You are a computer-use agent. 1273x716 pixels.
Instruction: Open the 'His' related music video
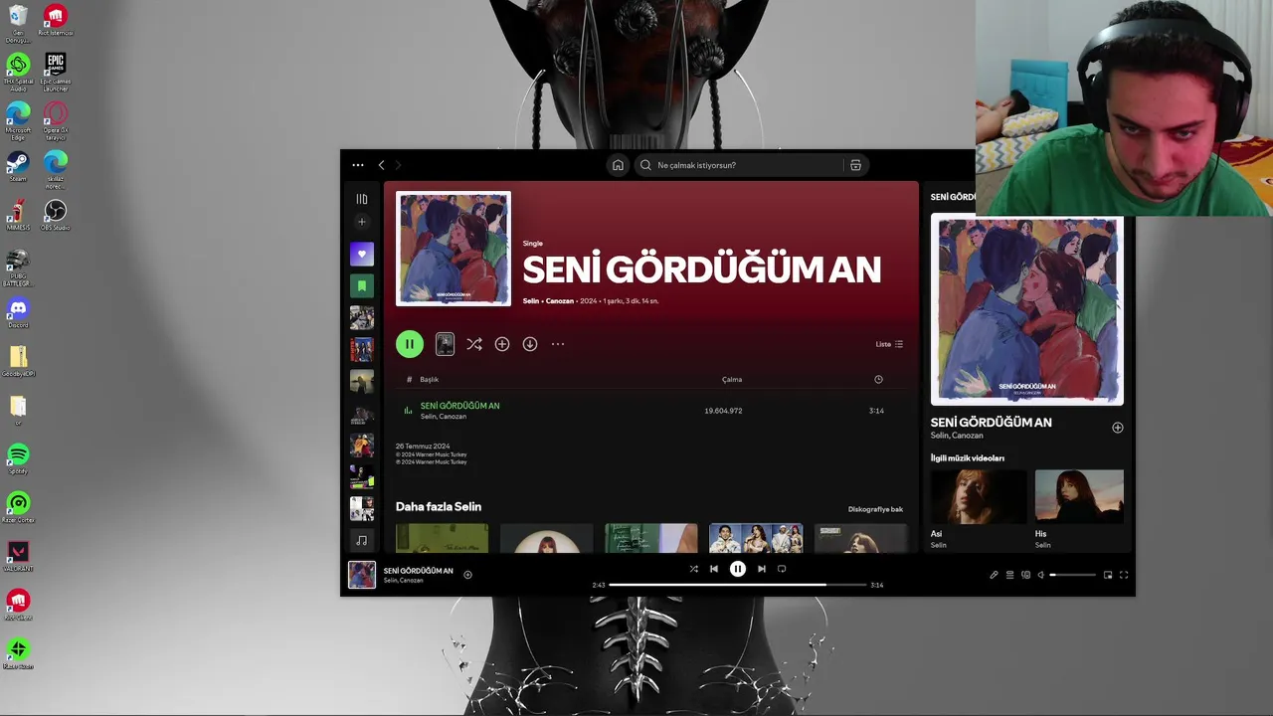(x=1079, y=497)
